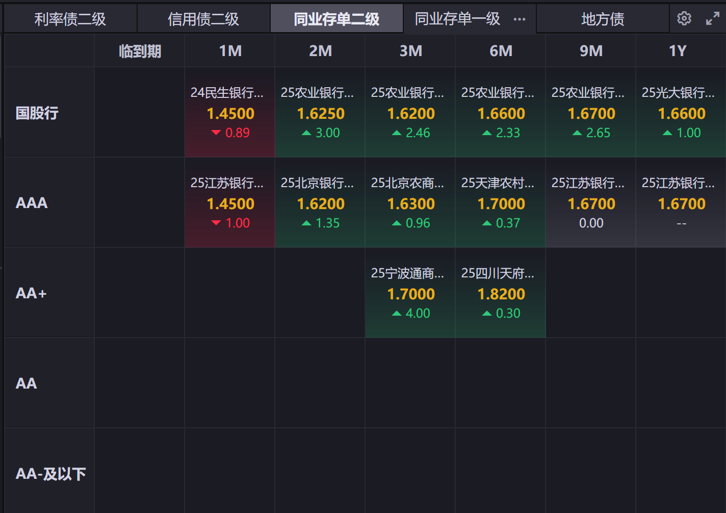Click 25江苏银行 9M cell with 0.00
The height and width of the screenshot is (513, 726).
[x=591, y=203]
